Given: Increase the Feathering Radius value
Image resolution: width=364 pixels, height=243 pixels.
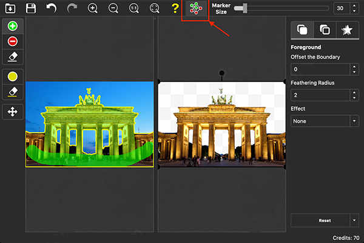Looking at the screenshot, I should click(354, 93).
